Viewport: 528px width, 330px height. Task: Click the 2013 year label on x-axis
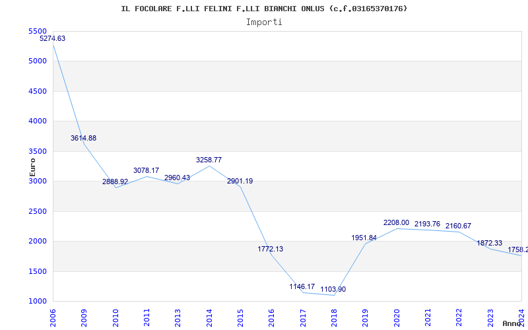click(178, 318)
